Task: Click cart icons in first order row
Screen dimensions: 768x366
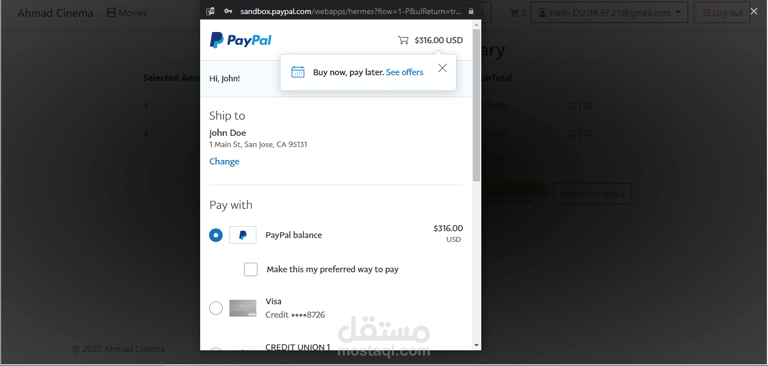Action: [x=580, y=106]
